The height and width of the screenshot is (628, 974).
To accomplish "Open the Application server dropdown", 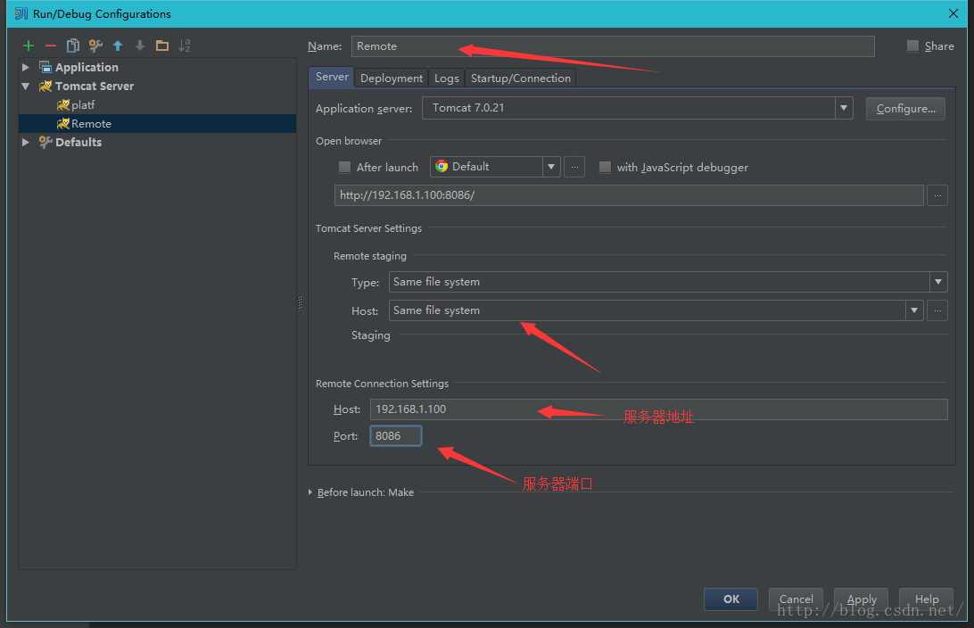I will tap(843, 108).
